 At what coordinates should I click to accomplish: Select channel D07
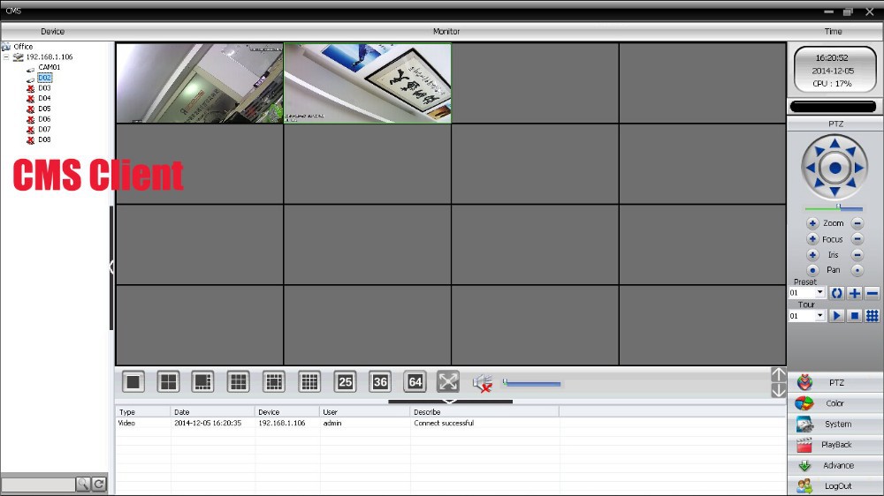click(x=44, y=129)
